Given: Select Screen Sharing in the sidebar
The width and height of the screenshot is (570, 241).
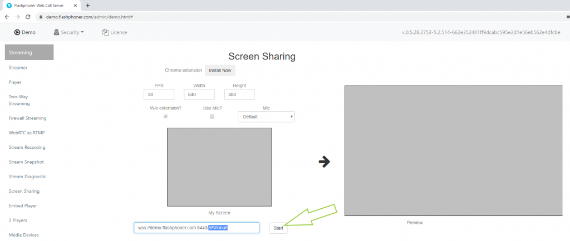Looking at the screenshot, I should point(24,191).
